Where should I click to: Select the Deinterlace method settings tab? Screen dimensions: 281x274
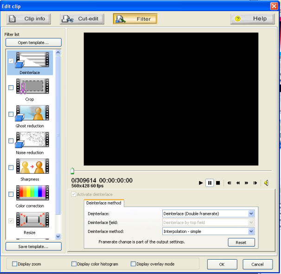(x=104, y=203)
